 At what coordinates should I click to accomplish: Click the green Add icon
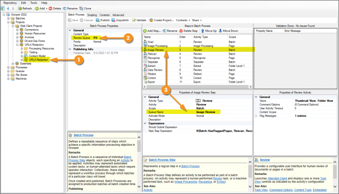coord(37,8)
